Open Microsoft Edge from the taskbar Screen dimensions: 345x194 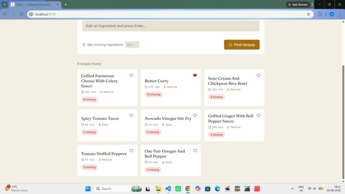(x=217, y=189)
